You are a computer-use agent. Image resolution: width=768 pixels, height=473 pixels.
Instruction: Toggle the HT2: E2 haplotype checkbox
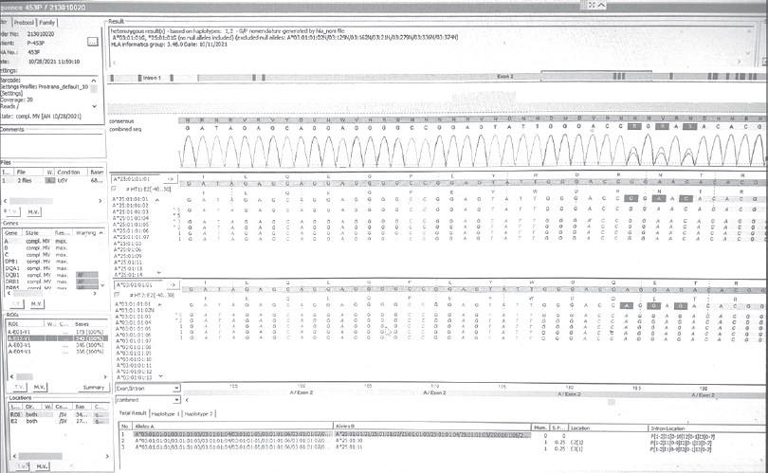tap(116, 295)
